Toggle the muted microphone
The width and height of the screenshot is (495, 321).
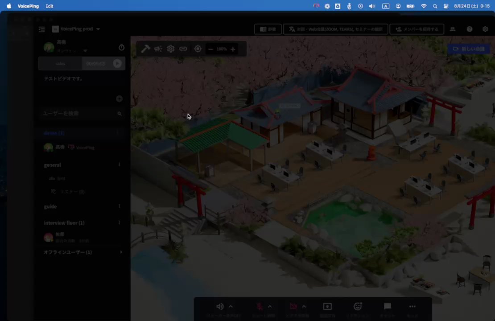pos(260,306)
